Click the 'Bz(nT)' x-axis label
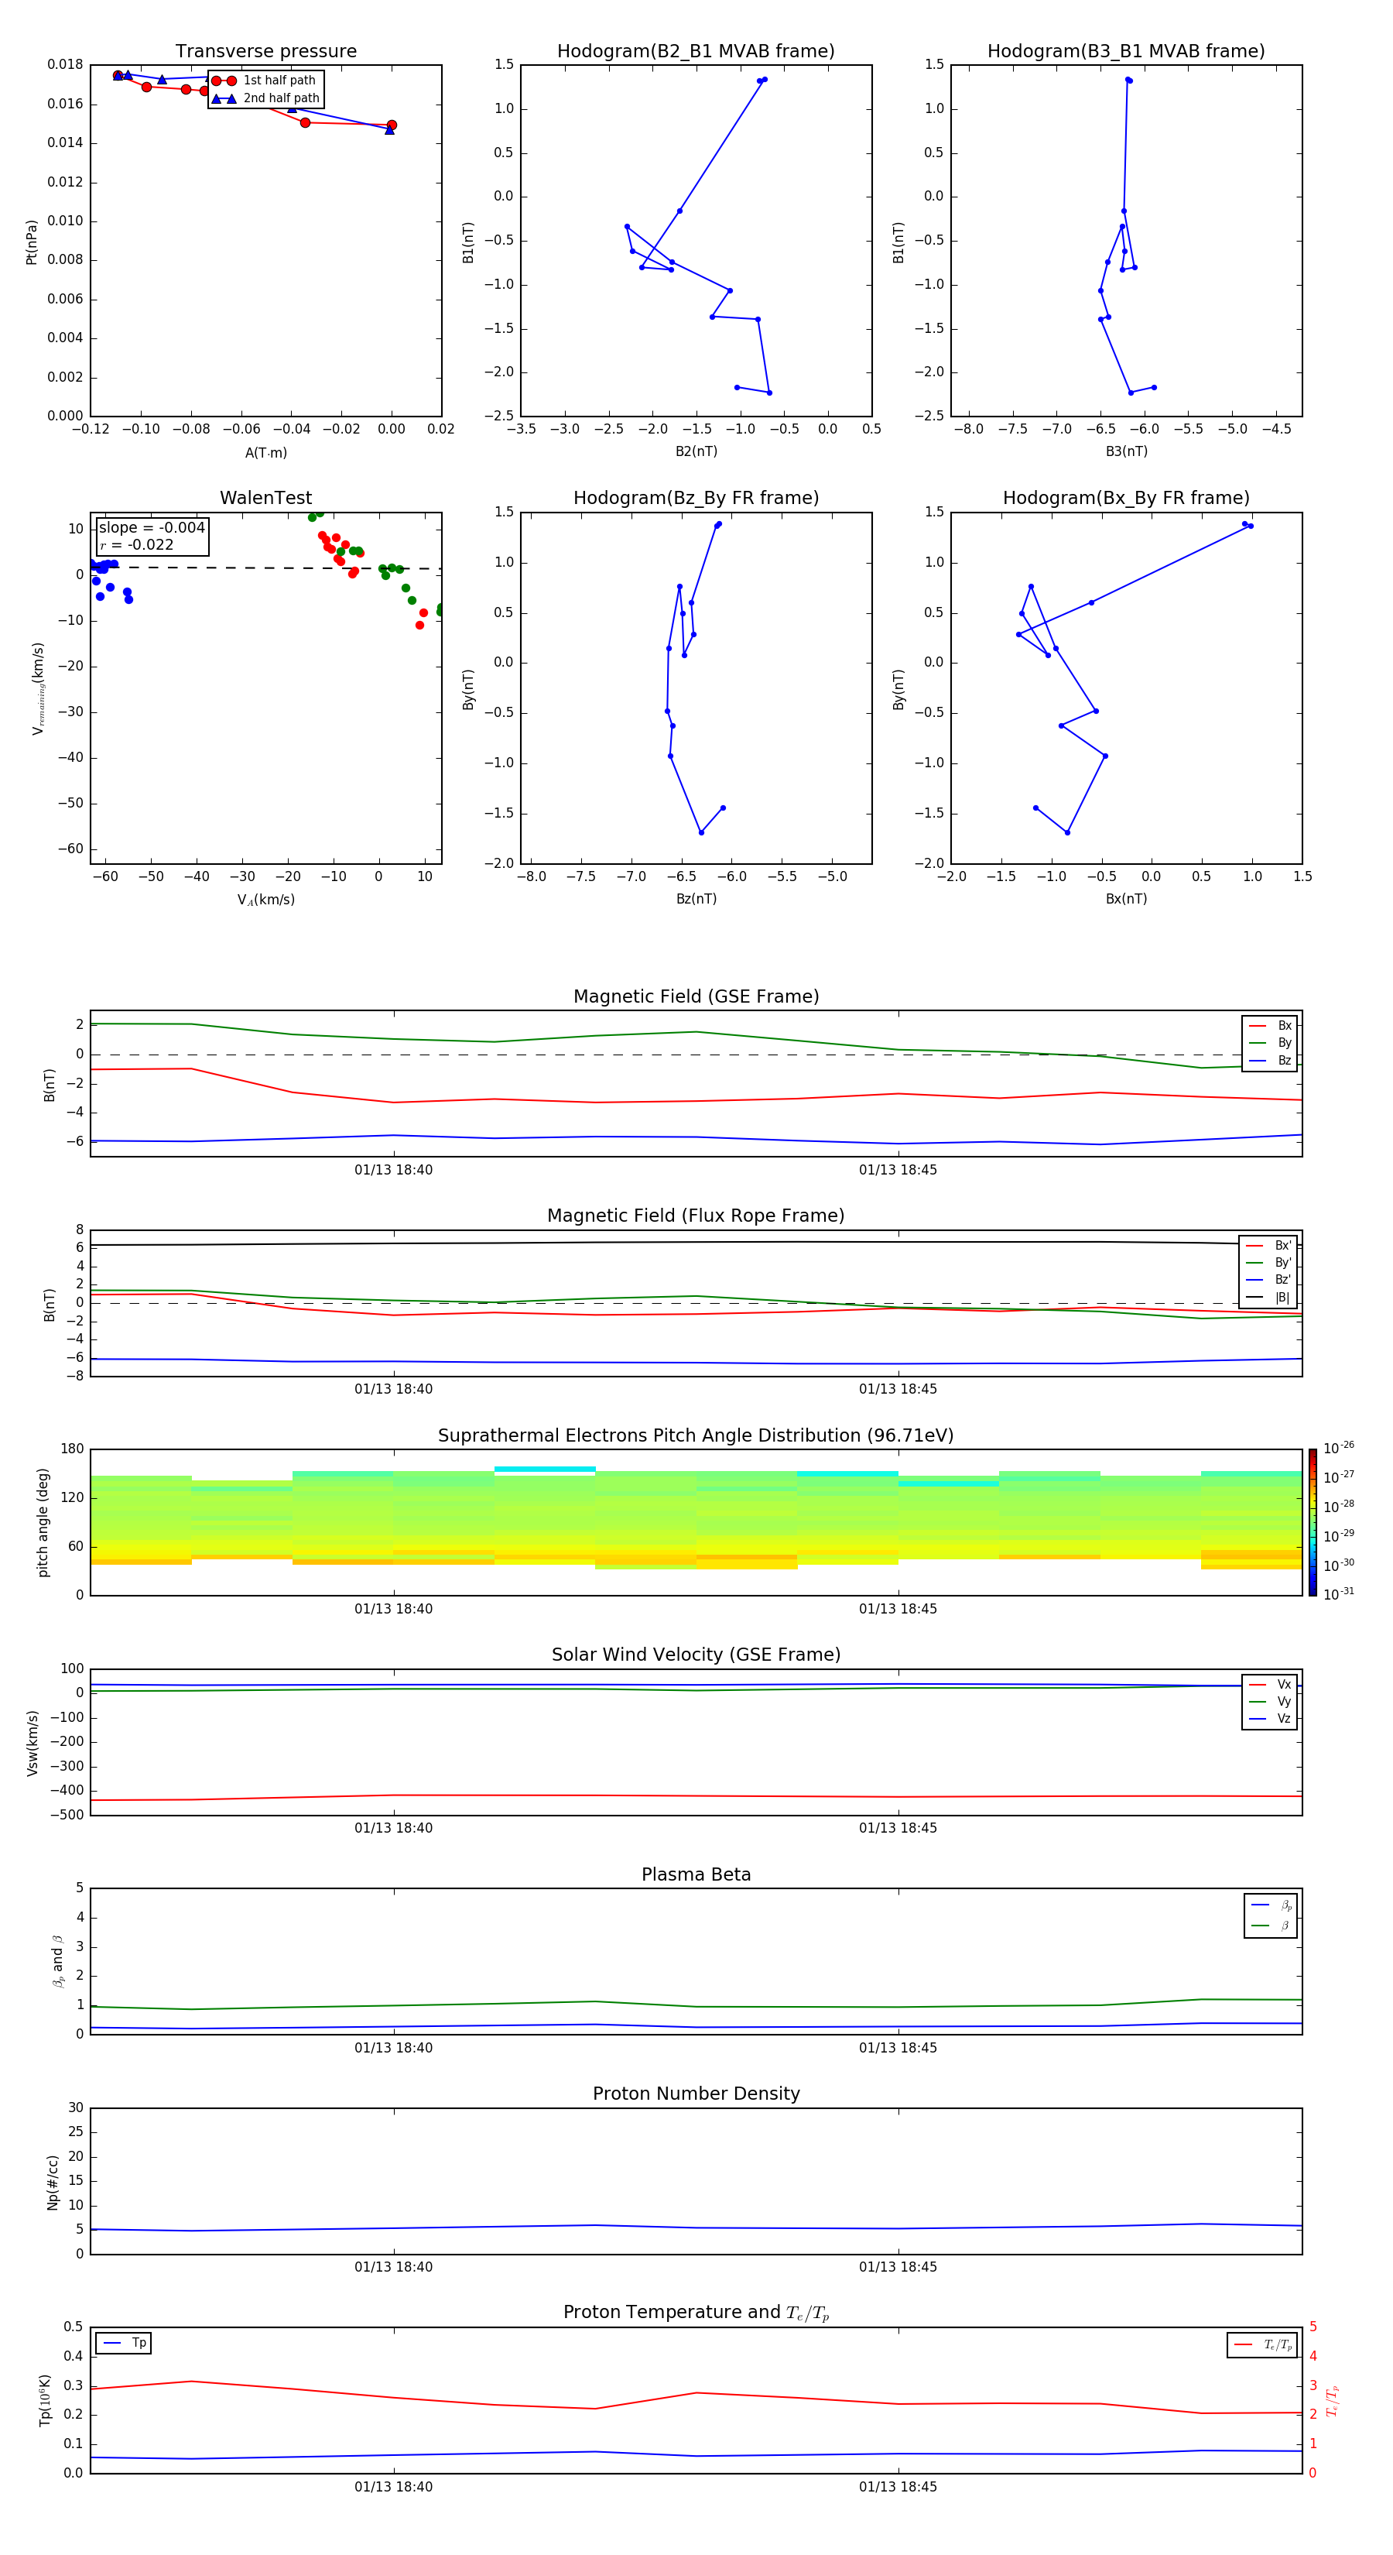The image size is (1393, 2555). (x=696, y=900)
